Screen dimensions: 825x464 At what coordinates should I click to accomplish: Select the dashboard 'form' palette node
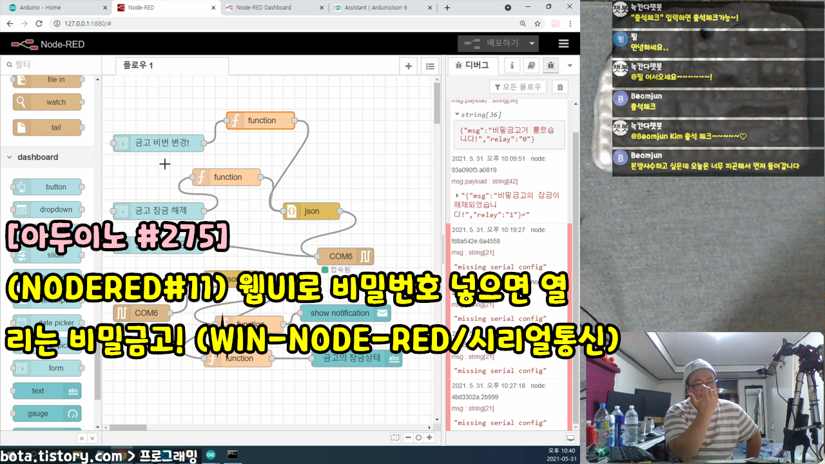(48, 368)
